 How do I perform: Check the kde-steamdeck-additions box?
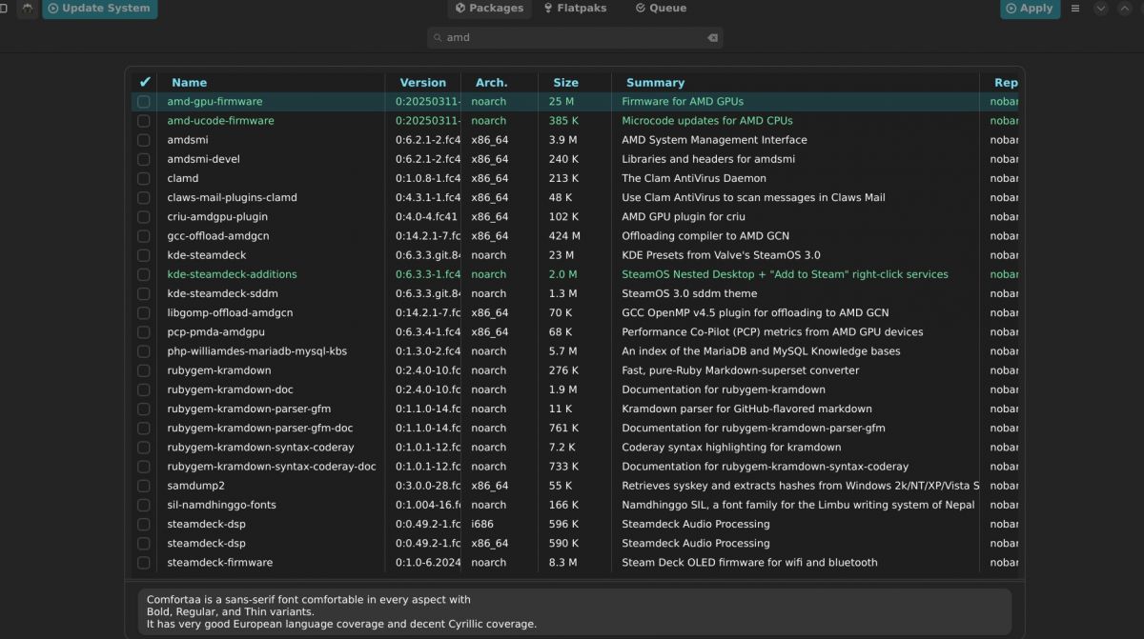click(144, 274)
